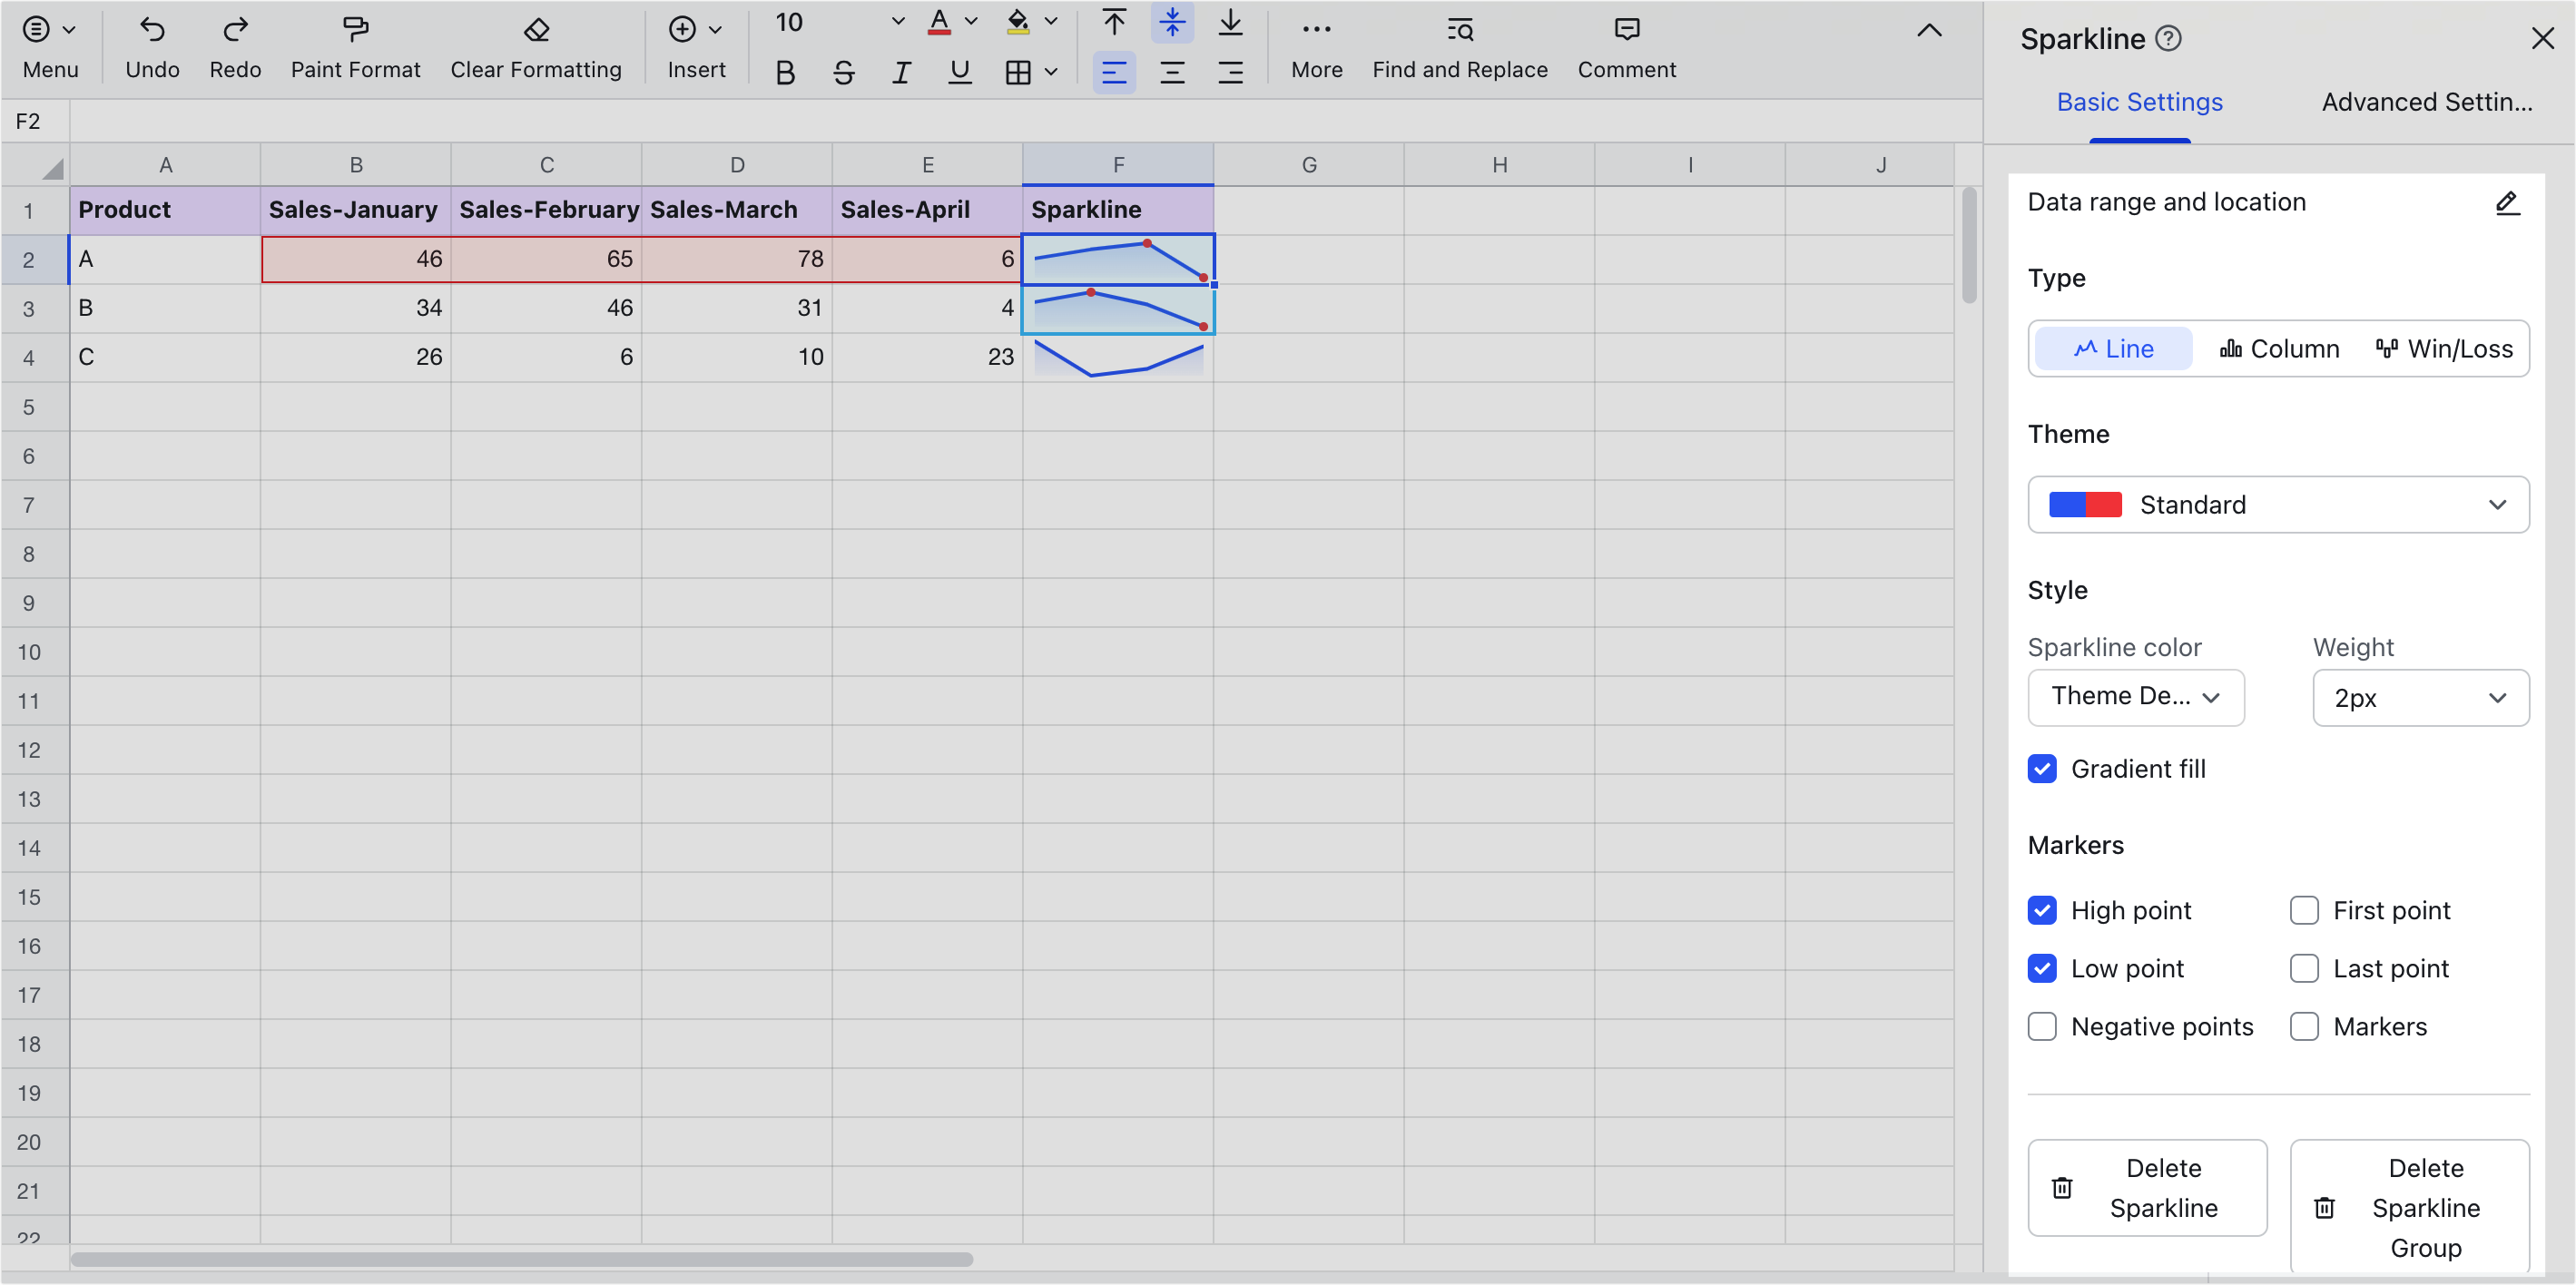Click the Undo icon
Viewport: 2576px width, 1285px height.
(152, 30)
